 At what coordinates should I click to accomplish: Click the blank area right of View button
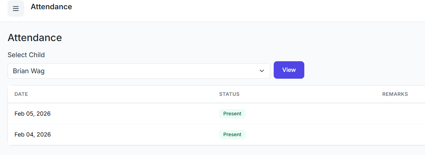click(x=361, y=70)
